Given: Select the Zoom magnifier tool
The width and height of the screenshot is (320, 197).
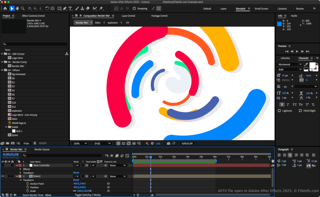Looking at the screenshot, I should click(x=23, y=8).
